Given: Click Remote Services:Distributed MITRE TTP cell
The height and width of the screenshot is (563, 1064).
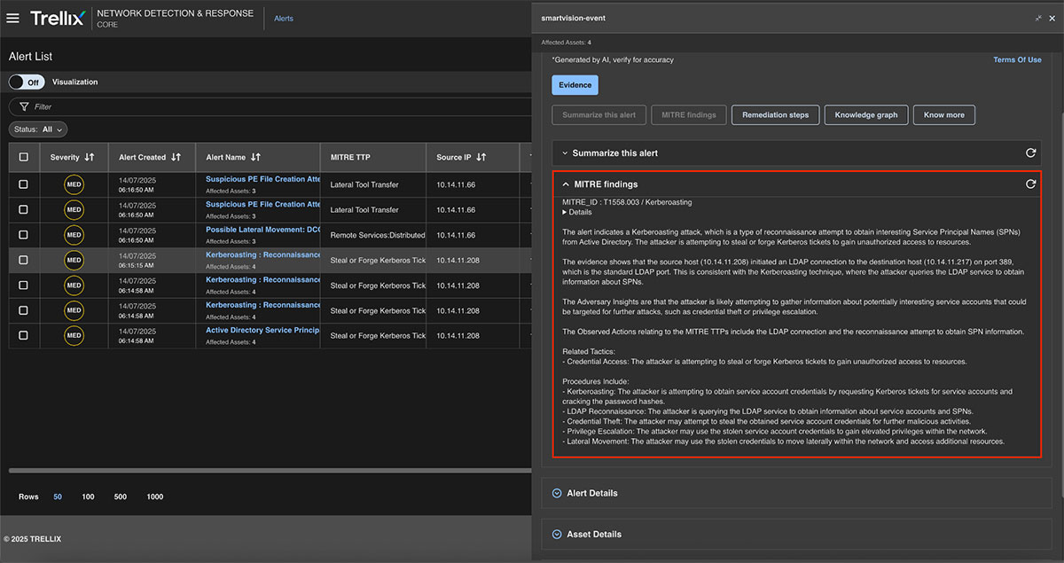Looking at the screenshot, I should tap(378, 235).
